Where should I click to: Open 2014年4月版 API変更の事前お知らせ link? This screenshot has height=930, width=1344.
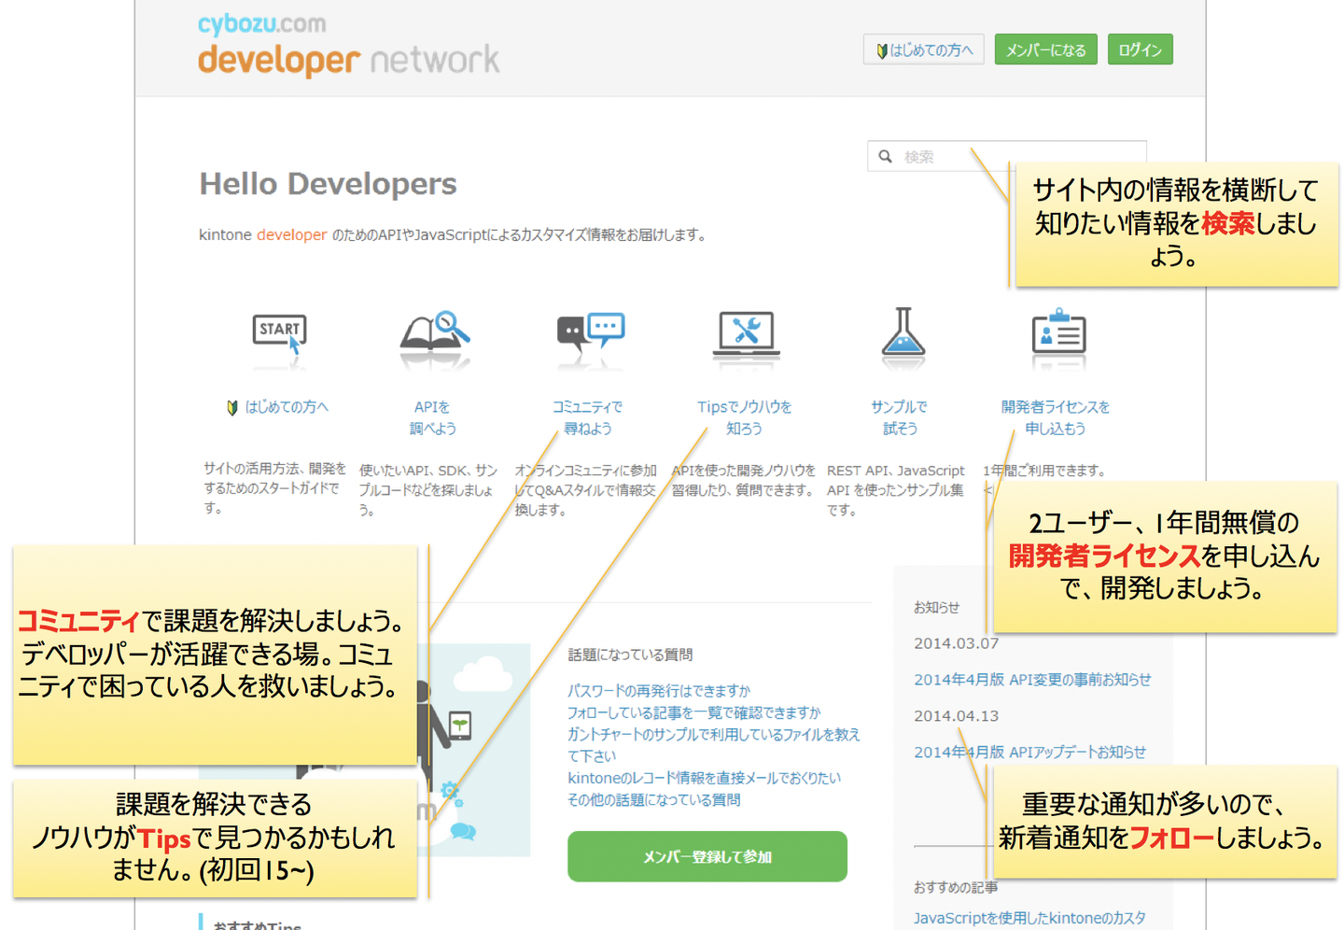(x=1031, y=680)
